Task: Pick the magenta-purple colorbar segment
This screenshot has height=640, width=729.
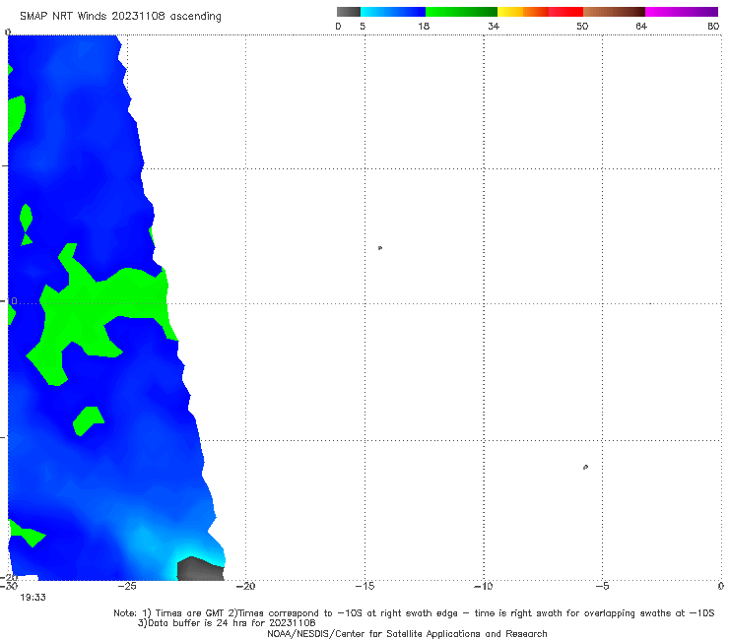Action: pos(682,12)
